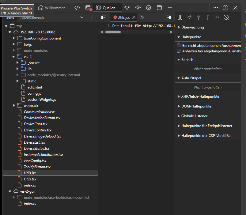
Task: Open DevTools help question mark
Action: point(225,8)
